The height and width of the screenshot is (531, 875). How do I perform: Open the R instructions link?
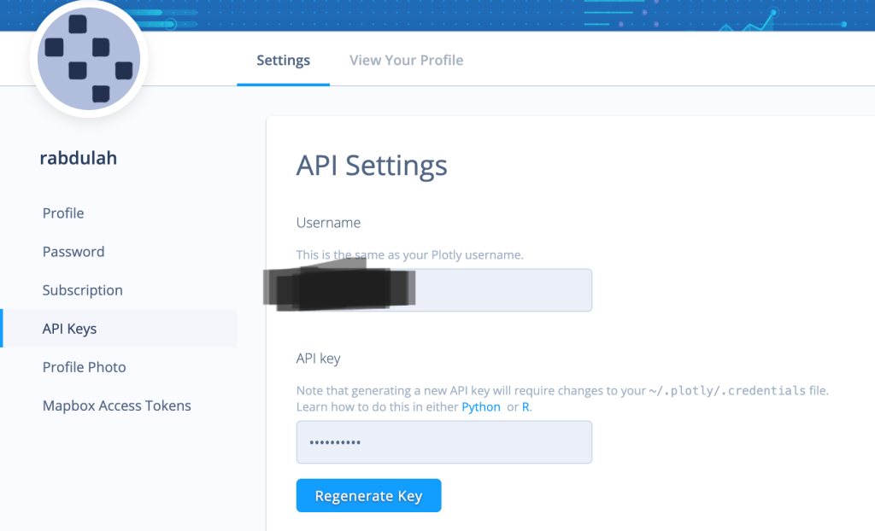click(526, 407)
